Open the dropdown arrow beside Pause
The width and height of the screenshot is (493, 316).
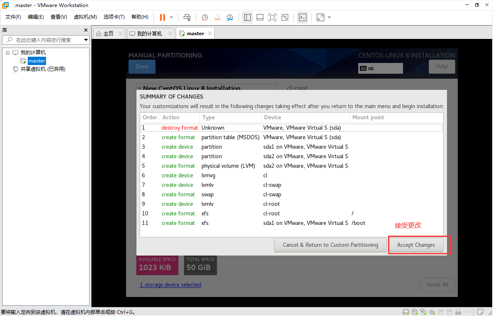coord(171,17)
